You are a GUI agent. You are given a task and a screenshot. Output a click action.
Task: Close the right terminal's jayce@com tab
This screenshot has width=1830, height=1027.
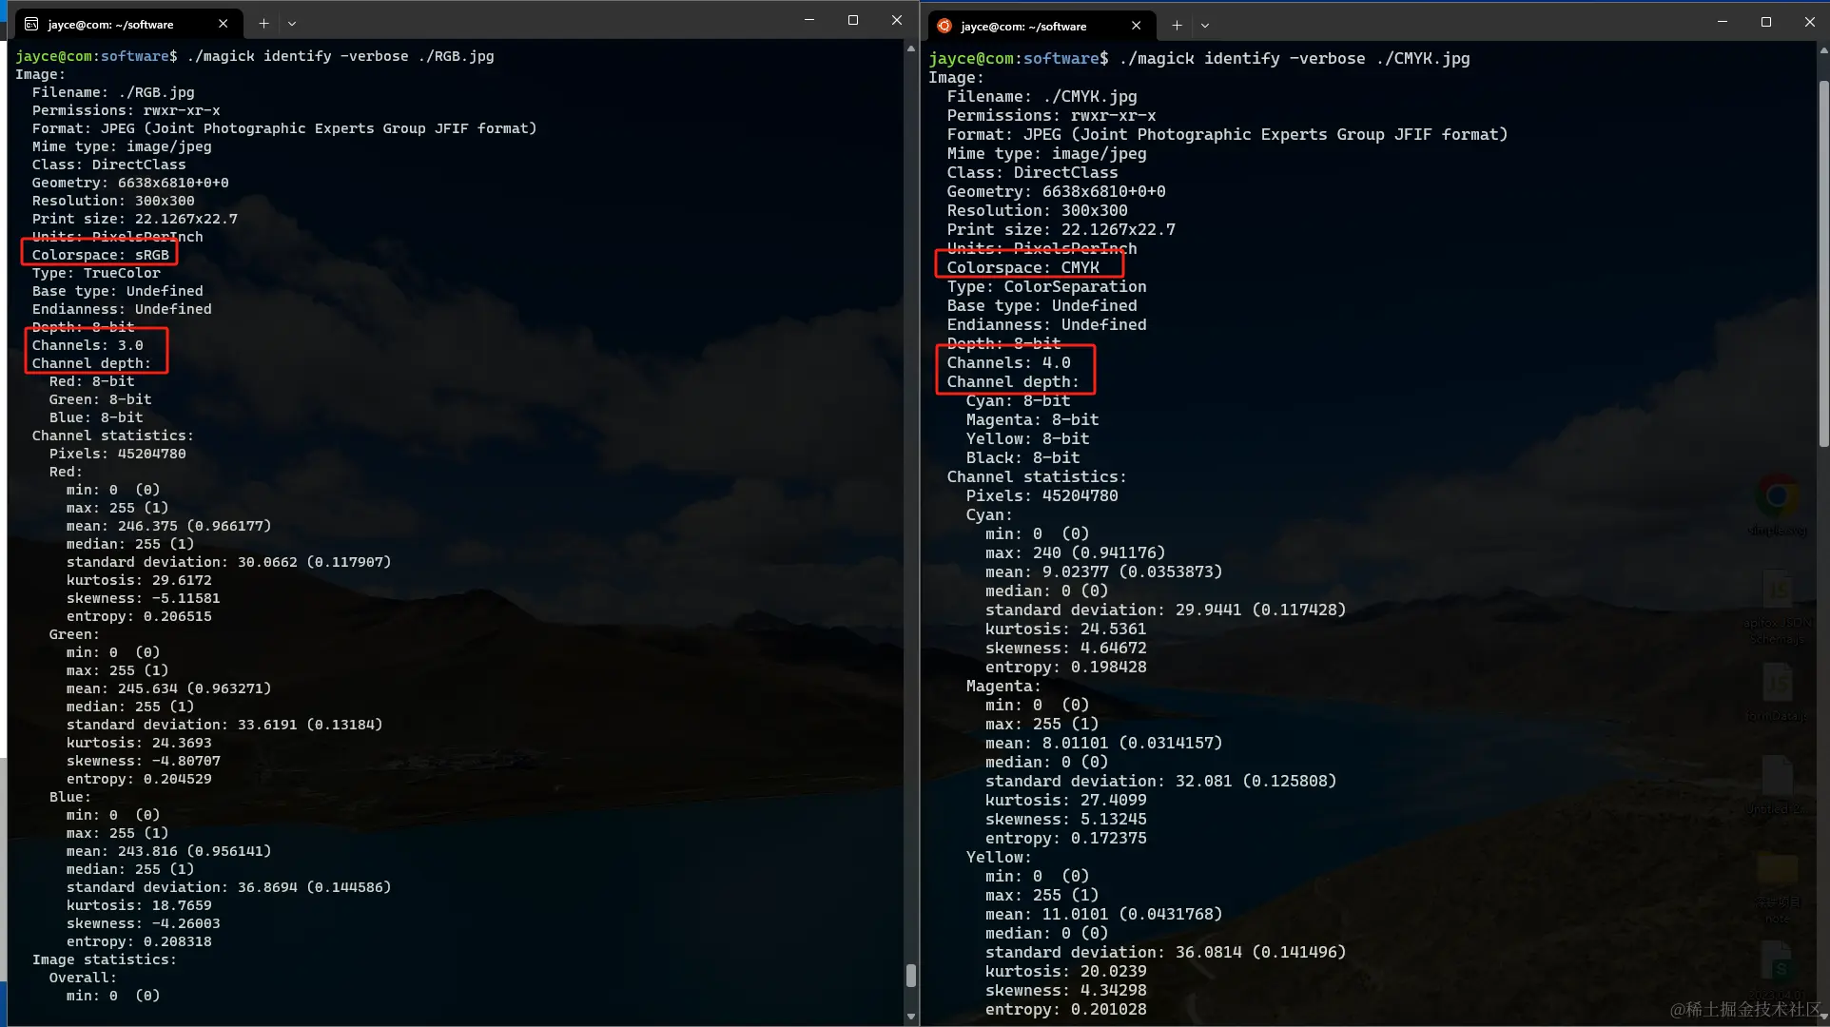(1136, 26)
